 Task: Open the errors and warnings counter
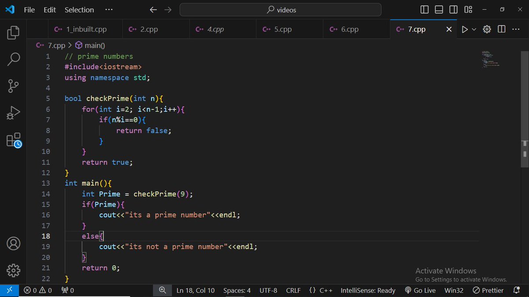click(x=37, y=290)
